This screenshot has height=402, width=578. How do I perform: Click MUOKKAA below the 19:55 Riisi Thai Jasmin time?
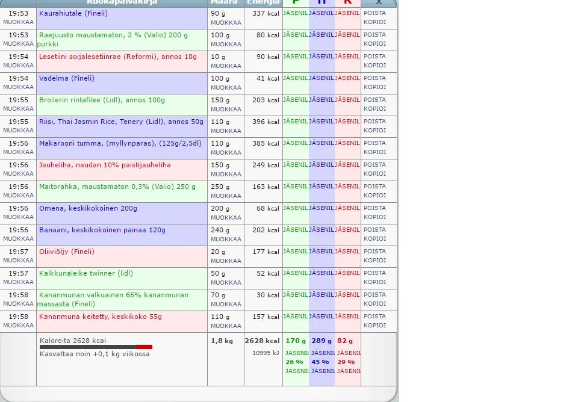18,131
